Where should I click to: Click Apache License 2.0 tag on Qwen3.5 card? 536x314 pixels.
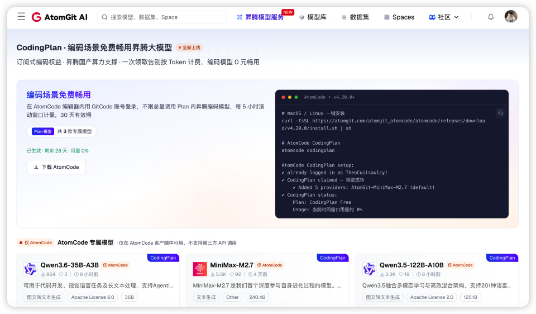coord(432,297)
